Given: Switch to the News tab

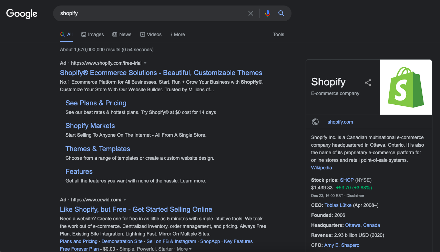Looking at the screenshot, I should pyautogui.click(x=122, y=34).
